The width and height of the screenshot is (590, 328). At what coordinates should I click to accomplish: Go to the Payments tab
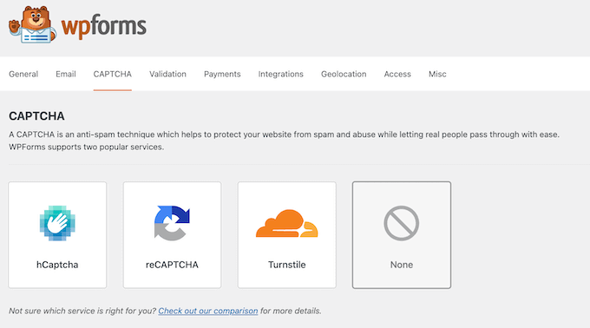pos(222,74)
